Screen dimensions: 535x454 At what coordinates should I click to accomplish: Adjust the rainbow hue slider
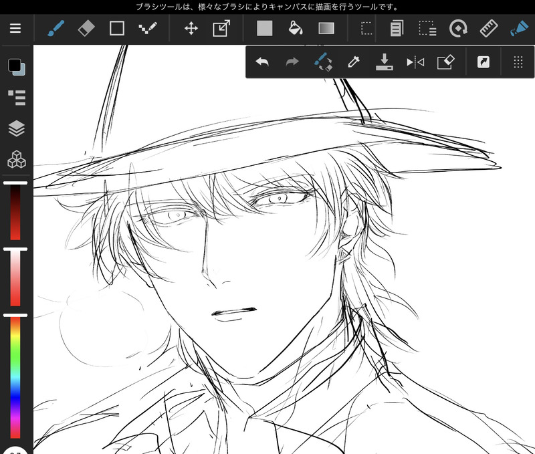point(15,376)
